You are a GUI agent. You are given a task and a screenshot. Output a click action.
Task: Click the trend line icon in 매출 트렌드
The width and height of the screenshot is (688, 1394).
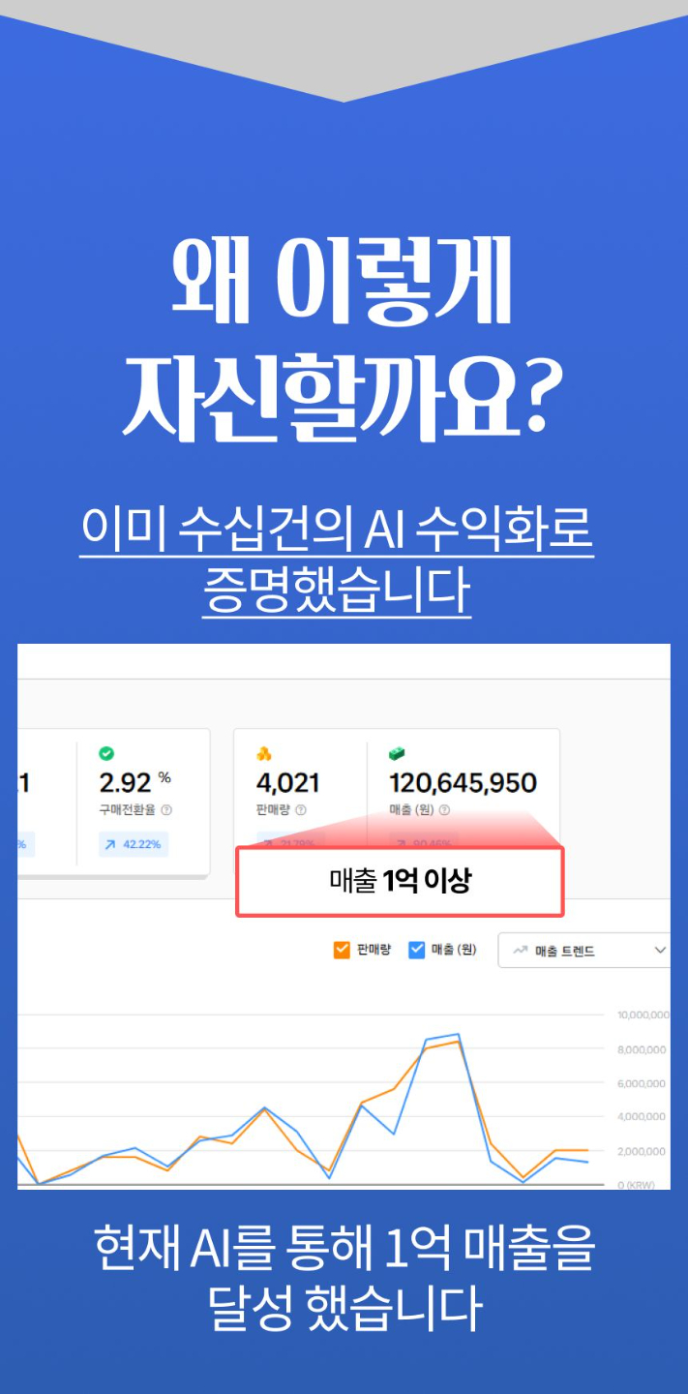(520, 951)
